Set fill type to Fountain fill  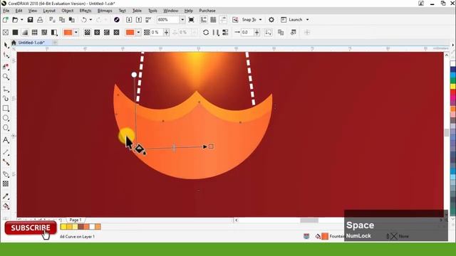25,32
